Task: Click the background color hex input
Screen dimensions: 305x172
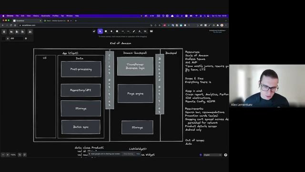Action: coord(17,39)
